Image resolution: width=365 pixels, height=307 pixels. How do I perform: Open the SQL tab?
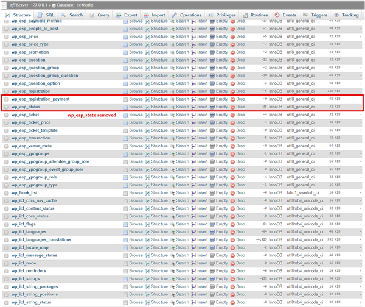pos(46,15)
